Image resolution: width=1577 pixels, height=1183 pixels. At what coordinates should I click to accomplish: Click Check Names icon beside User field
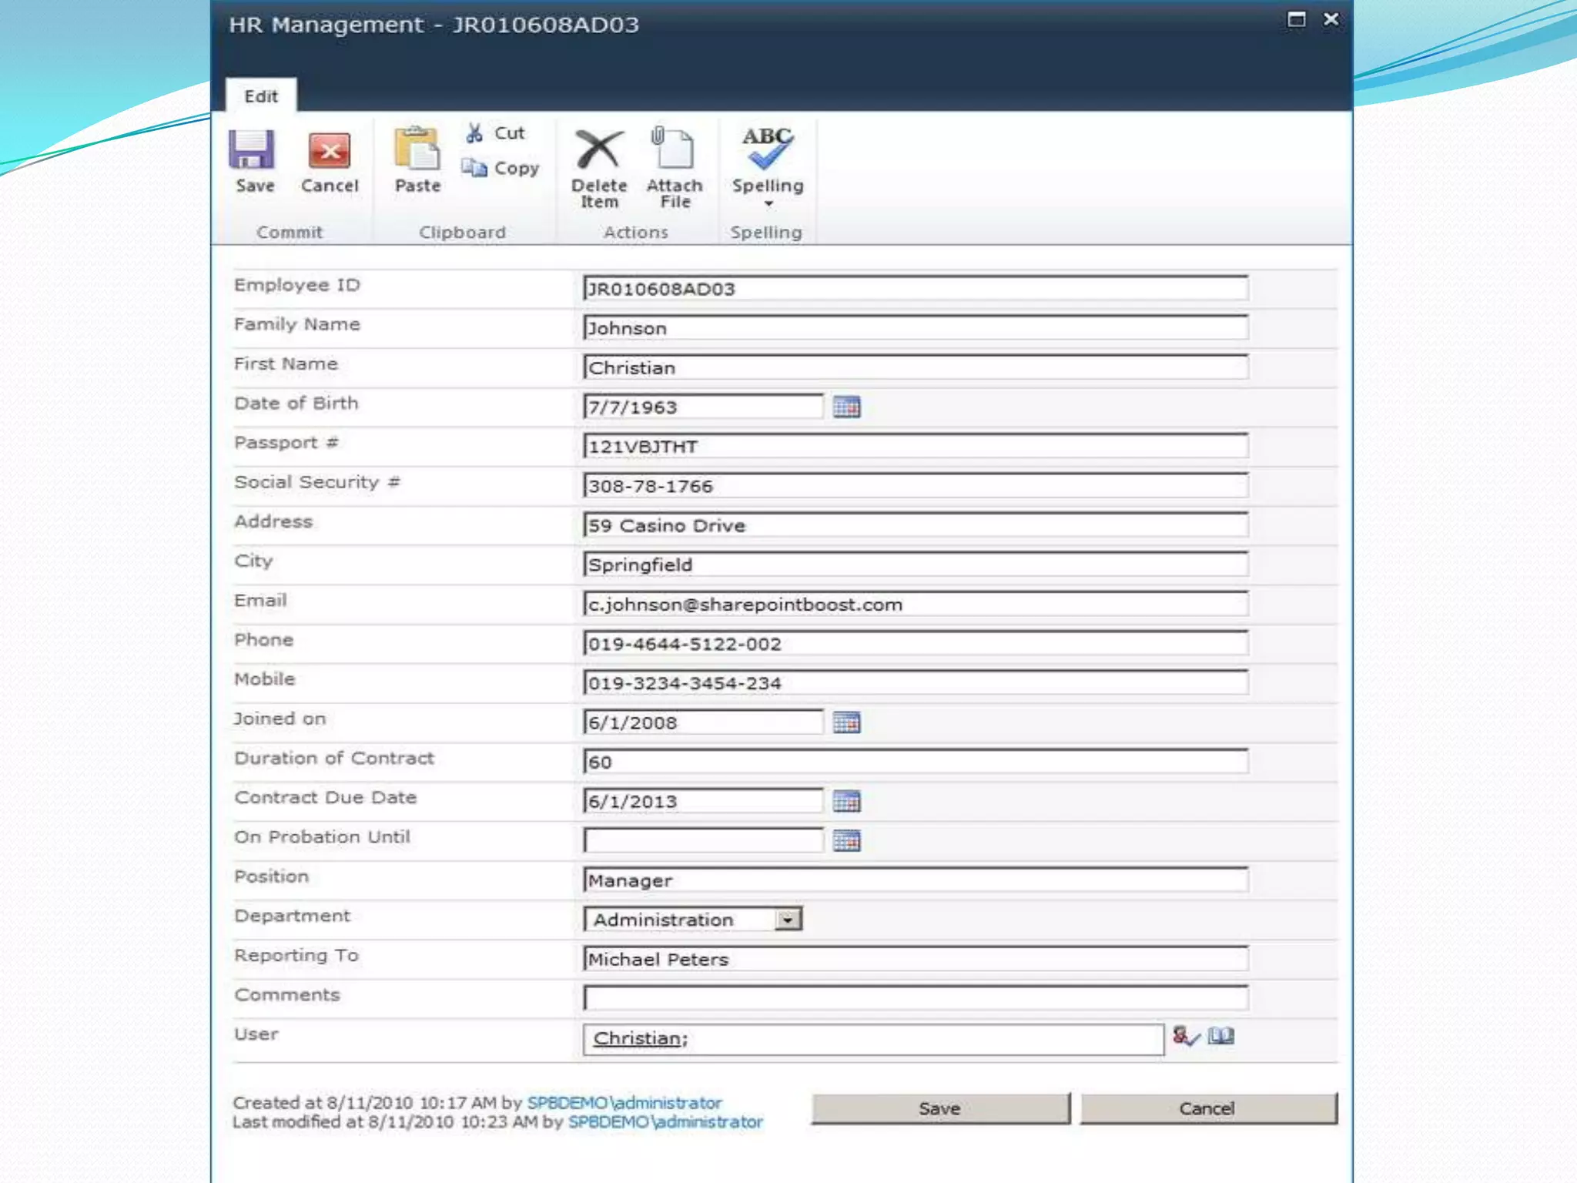click(x=1184, y=1037)
